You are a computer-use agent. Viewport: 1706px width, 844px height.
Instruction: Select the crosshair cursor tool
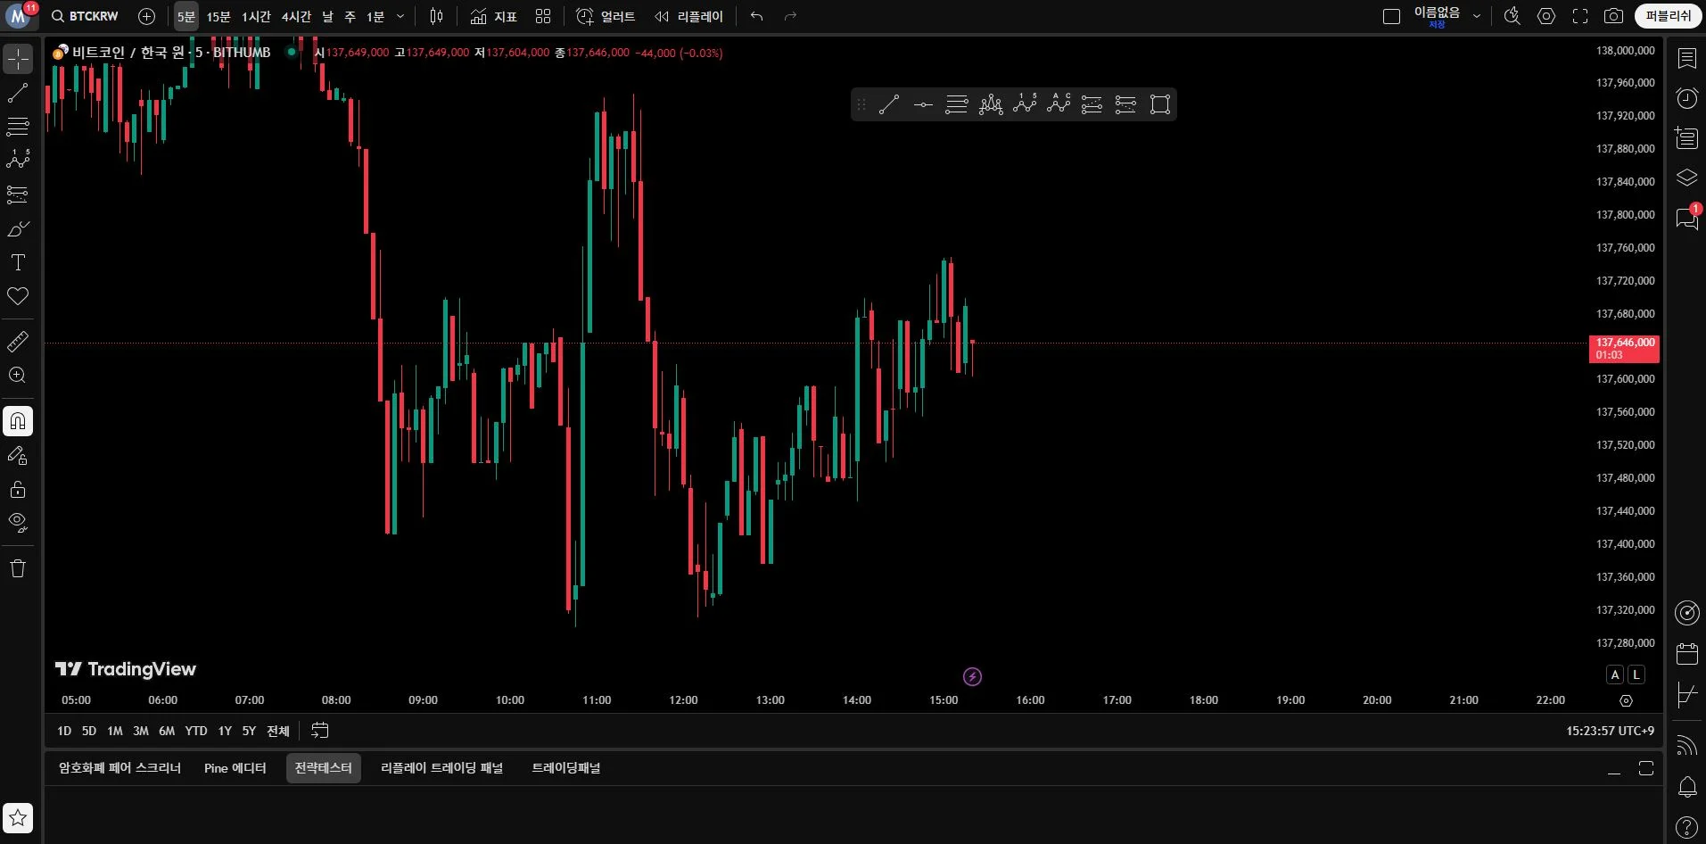18,59
